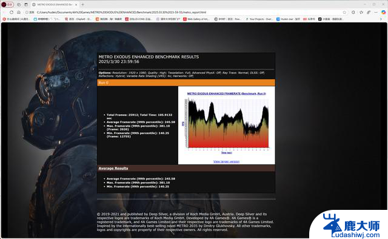Open the workspaces icon in title bar

coord(19,4)
